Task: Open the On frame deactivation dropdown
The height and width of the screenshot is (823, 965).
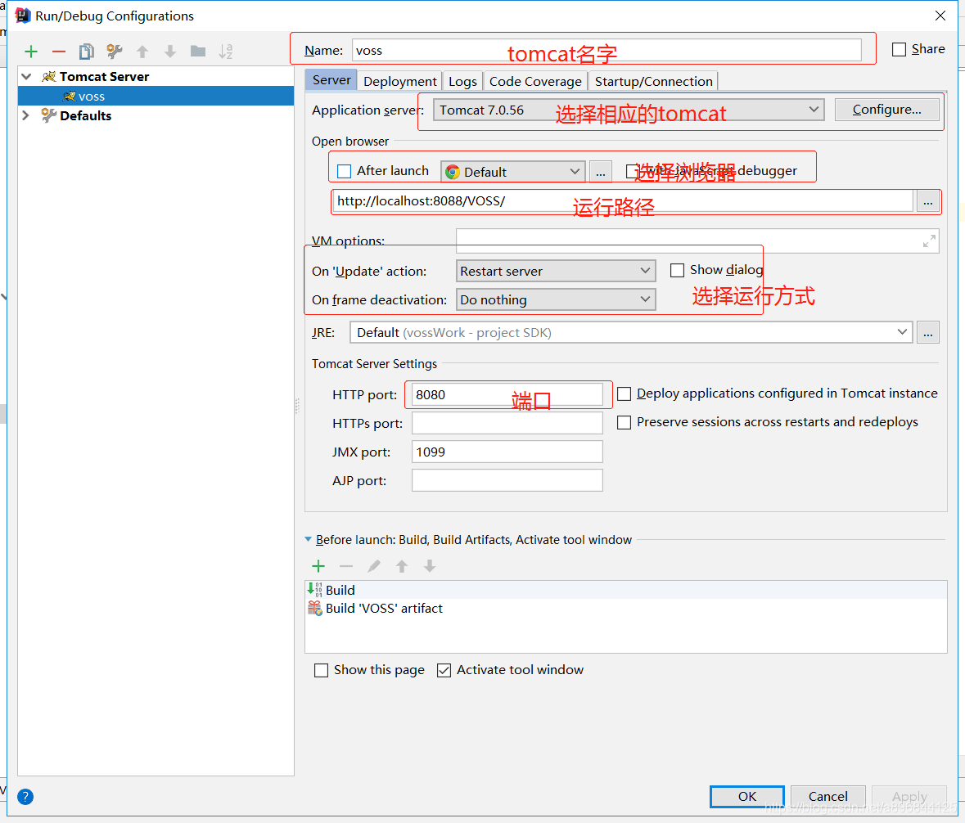Action: pyautogui.click(x=556, y=299)
